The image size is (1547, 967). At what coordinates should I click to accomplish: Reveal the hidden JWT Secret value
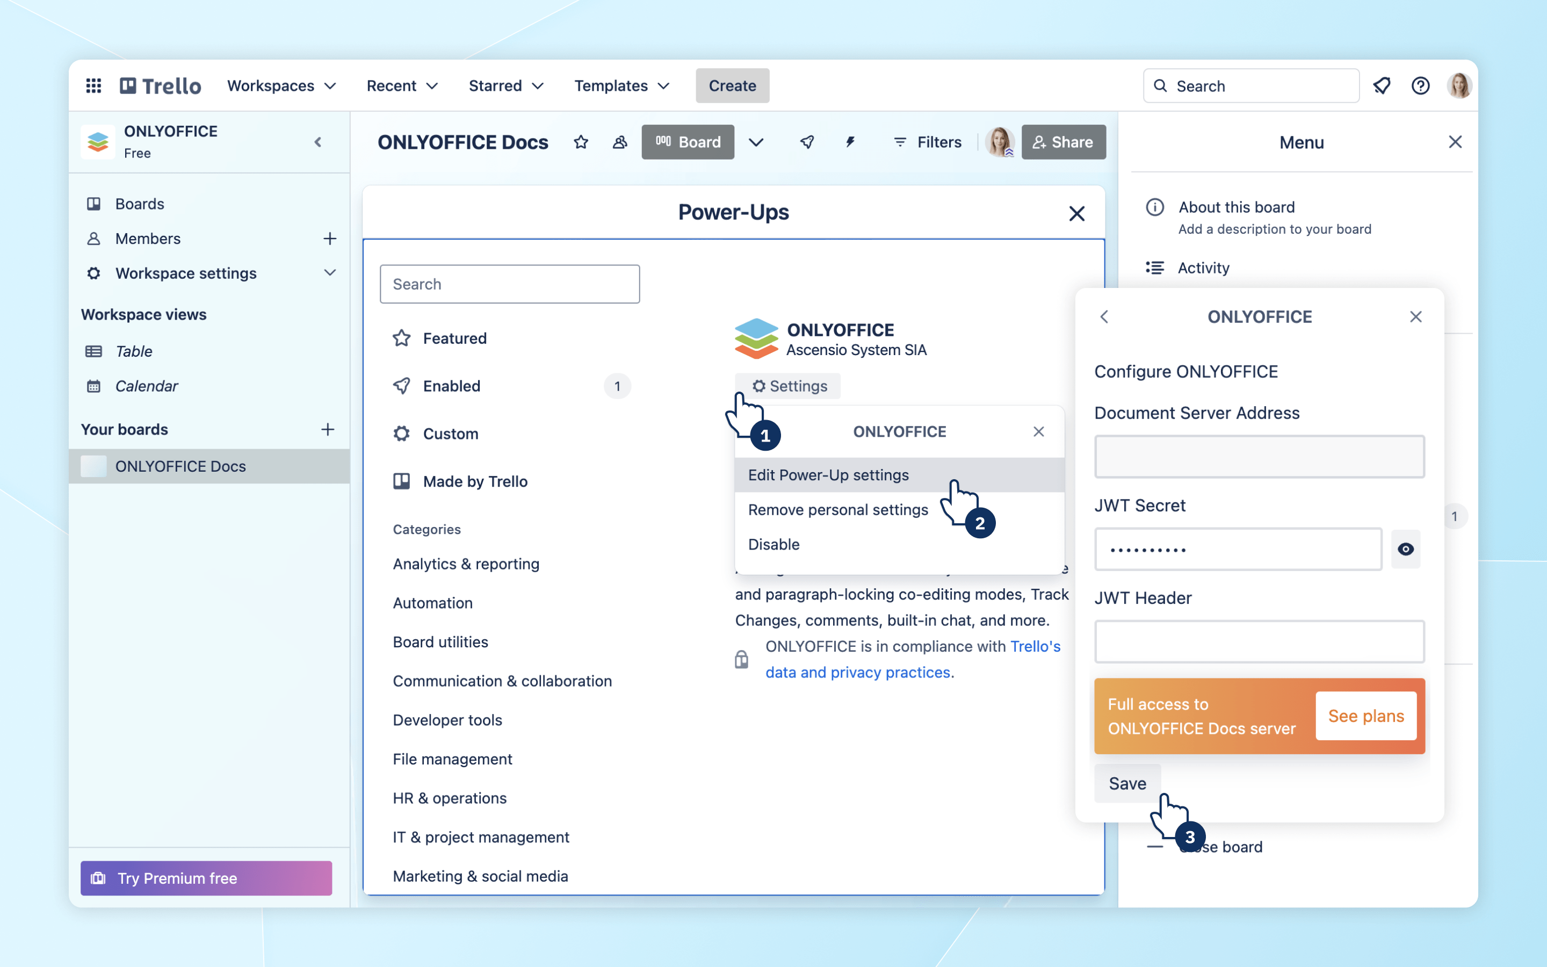pyautogui.click(x=1406, y=549)
